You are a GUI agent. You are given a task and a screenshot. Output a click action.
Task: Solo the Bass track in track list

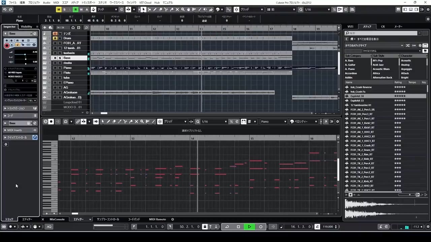pos(60,58)
